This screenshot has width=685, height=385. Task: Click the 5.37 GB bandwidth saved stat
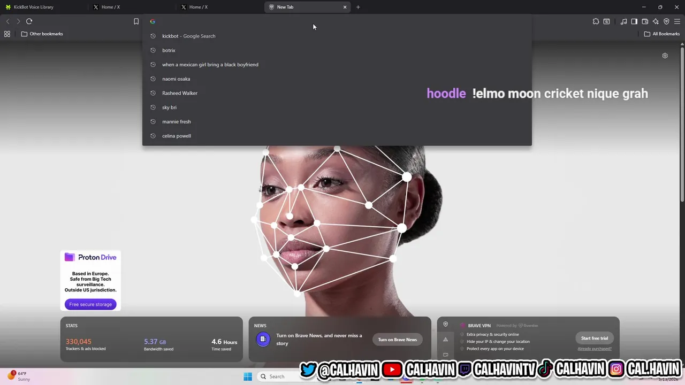click(158, 344)
